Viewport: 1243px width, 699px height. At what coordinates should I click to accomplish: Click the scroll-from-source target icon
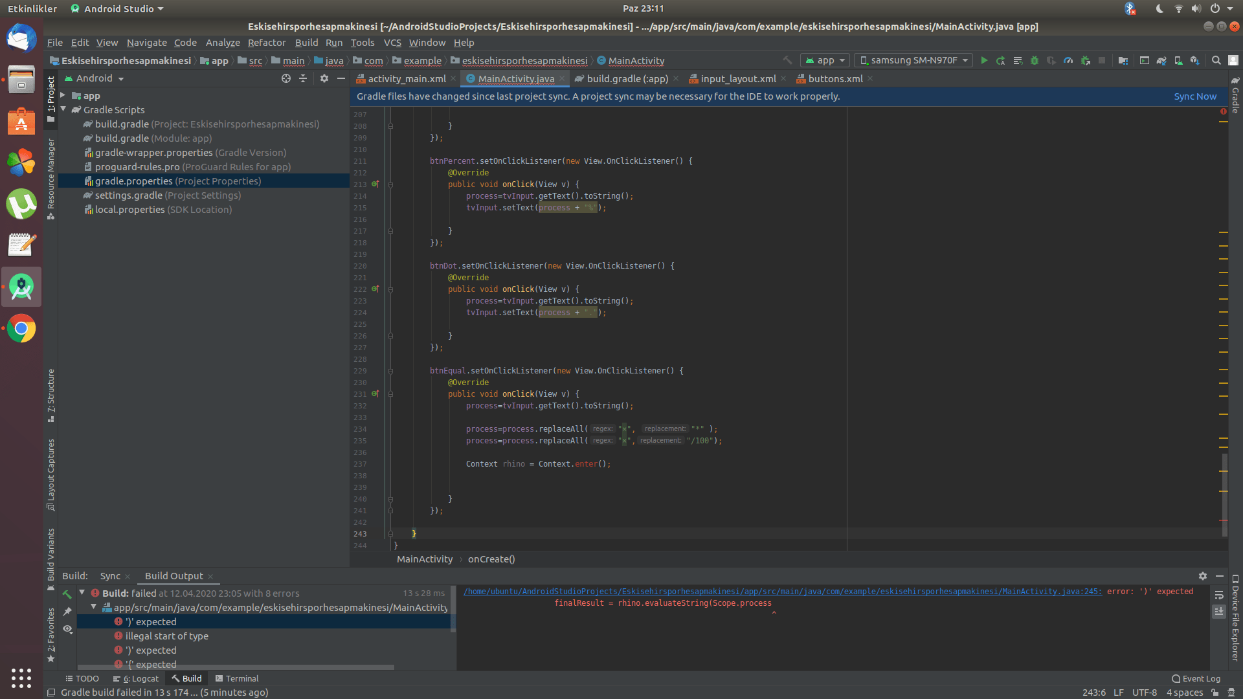(286, 78)
